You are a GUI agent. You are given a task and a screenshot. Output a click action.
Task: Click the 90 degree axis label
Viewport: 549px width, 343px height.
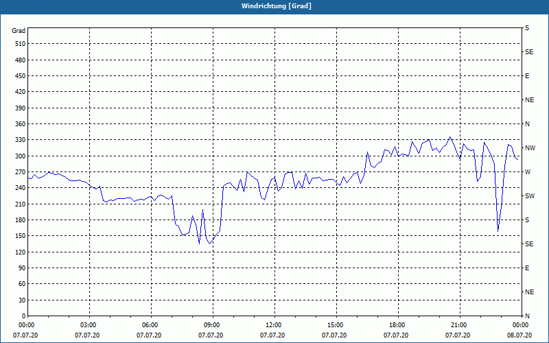[x=22, y=268]
